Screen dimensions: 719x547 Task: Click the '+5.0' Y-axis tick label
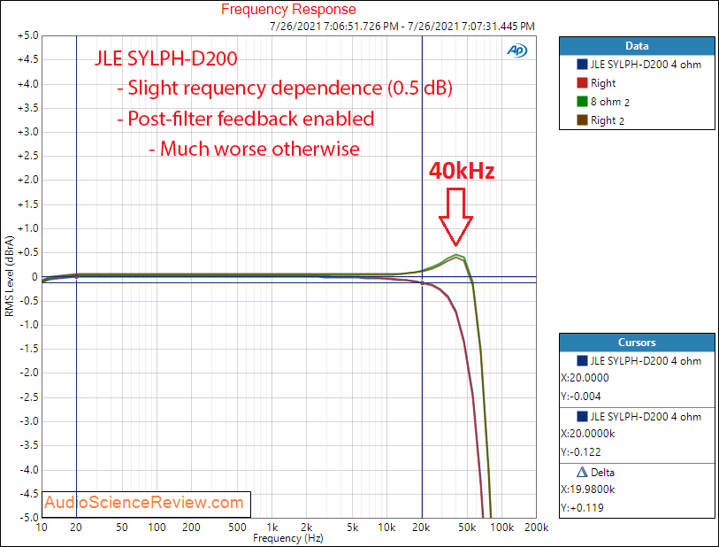28,35
